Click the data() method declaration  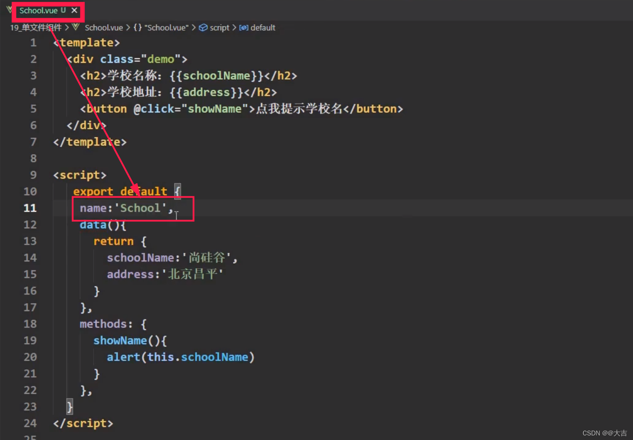(103, 225)
